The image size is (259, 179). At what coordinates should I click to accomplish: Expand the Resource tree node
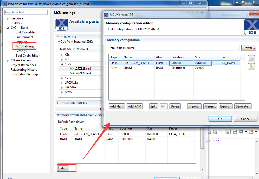(x=8, y=19)
